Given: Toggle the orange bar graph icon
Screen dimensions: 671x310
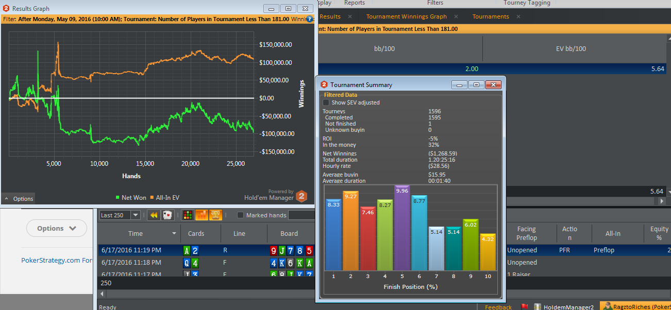Looking at the screenshot, I should tap(202, 215).
